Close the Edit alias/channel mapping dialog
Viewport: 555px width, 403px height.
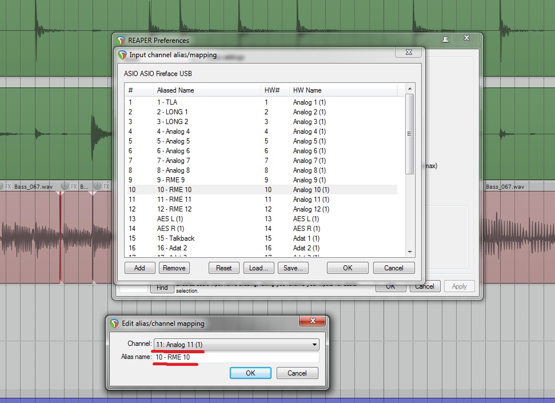click(313, 321)
